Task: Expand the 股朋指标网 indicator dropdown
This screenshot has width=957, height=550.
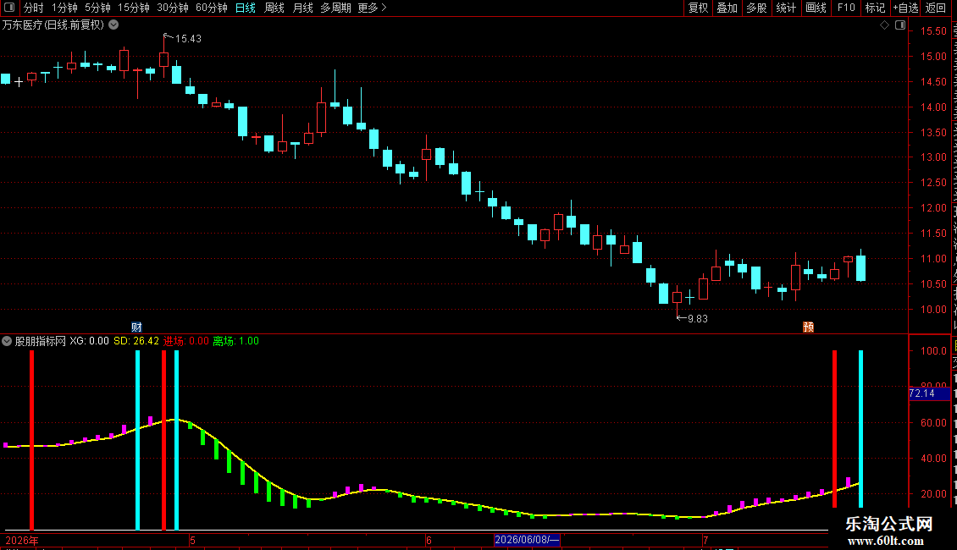Action: 7,342
